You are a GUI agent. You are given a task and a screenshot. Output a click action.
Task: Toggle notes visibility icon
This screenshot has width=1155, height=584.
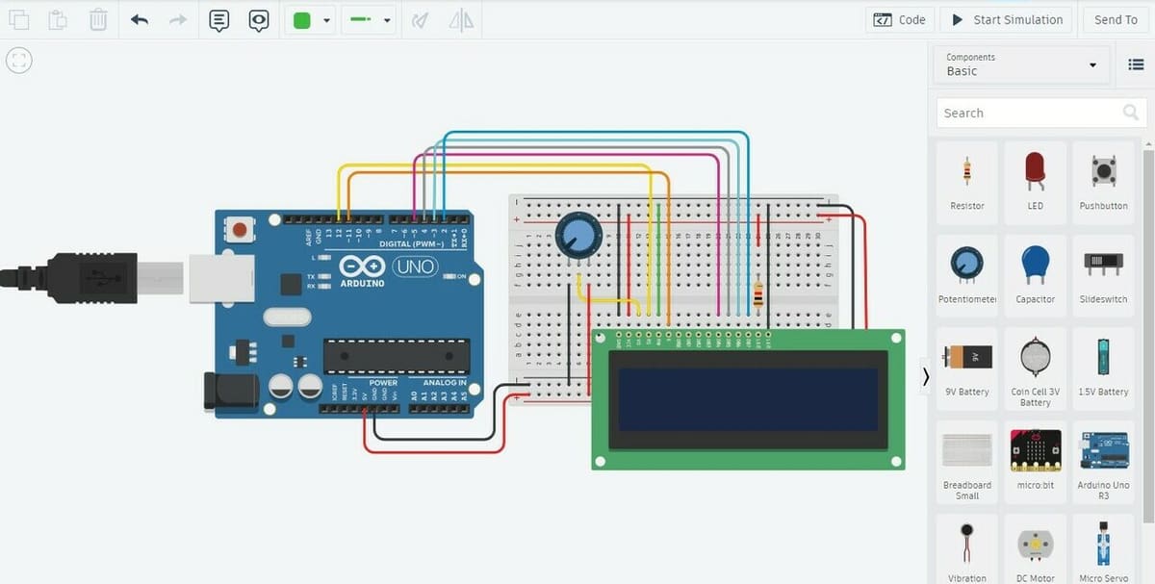tap(258, 20)
